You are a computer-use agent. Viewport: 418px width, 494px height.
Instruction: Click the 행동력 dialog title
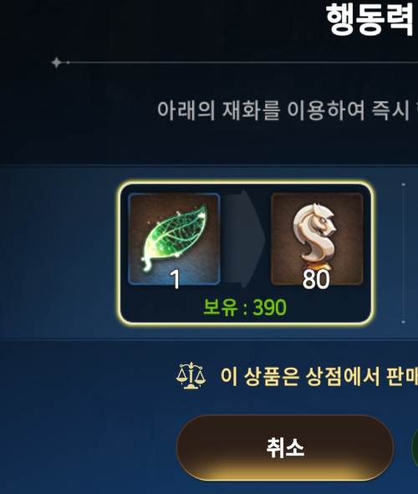(x=370, y=19)
